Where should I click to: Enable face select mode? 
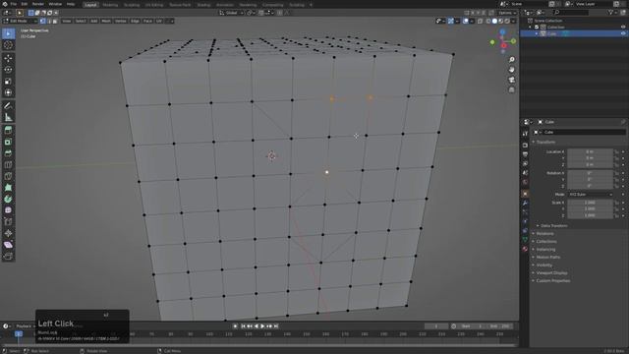55,21
